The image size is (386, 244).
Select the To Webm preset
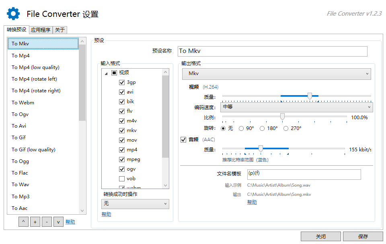(x=43, y=102)
